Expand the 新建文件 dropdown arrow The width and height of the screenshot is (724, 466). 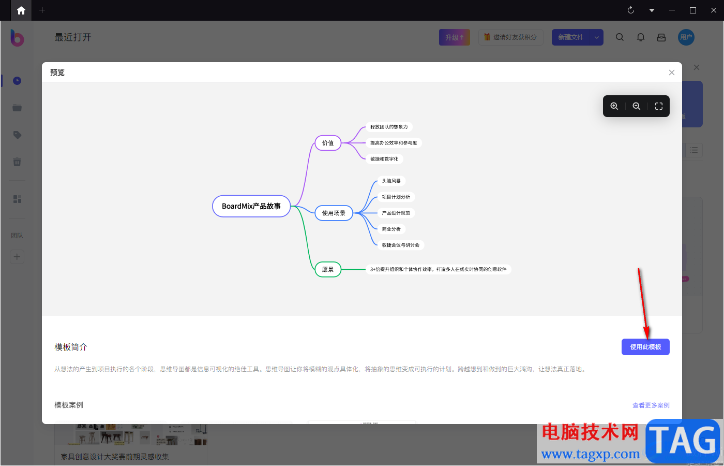(x=597, y=37)
